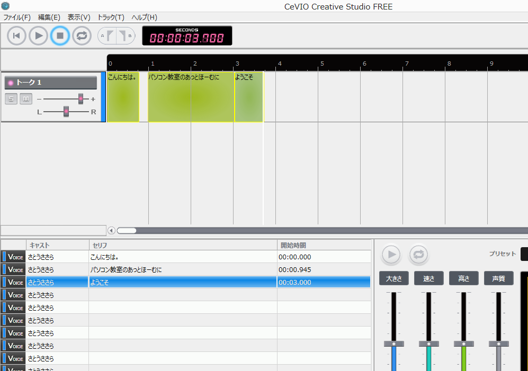Click the minus sign of the track volume

coord(39,99)
